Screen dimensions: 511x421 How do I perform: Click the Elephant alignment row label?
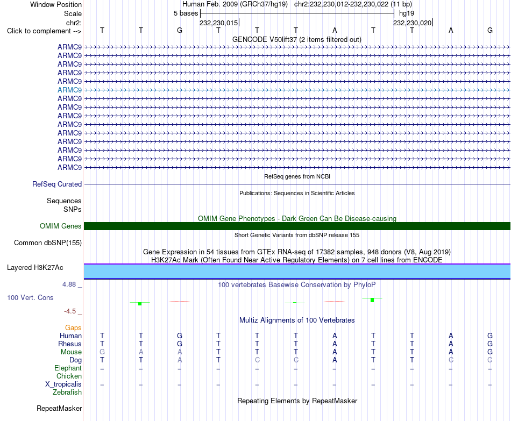68,368
